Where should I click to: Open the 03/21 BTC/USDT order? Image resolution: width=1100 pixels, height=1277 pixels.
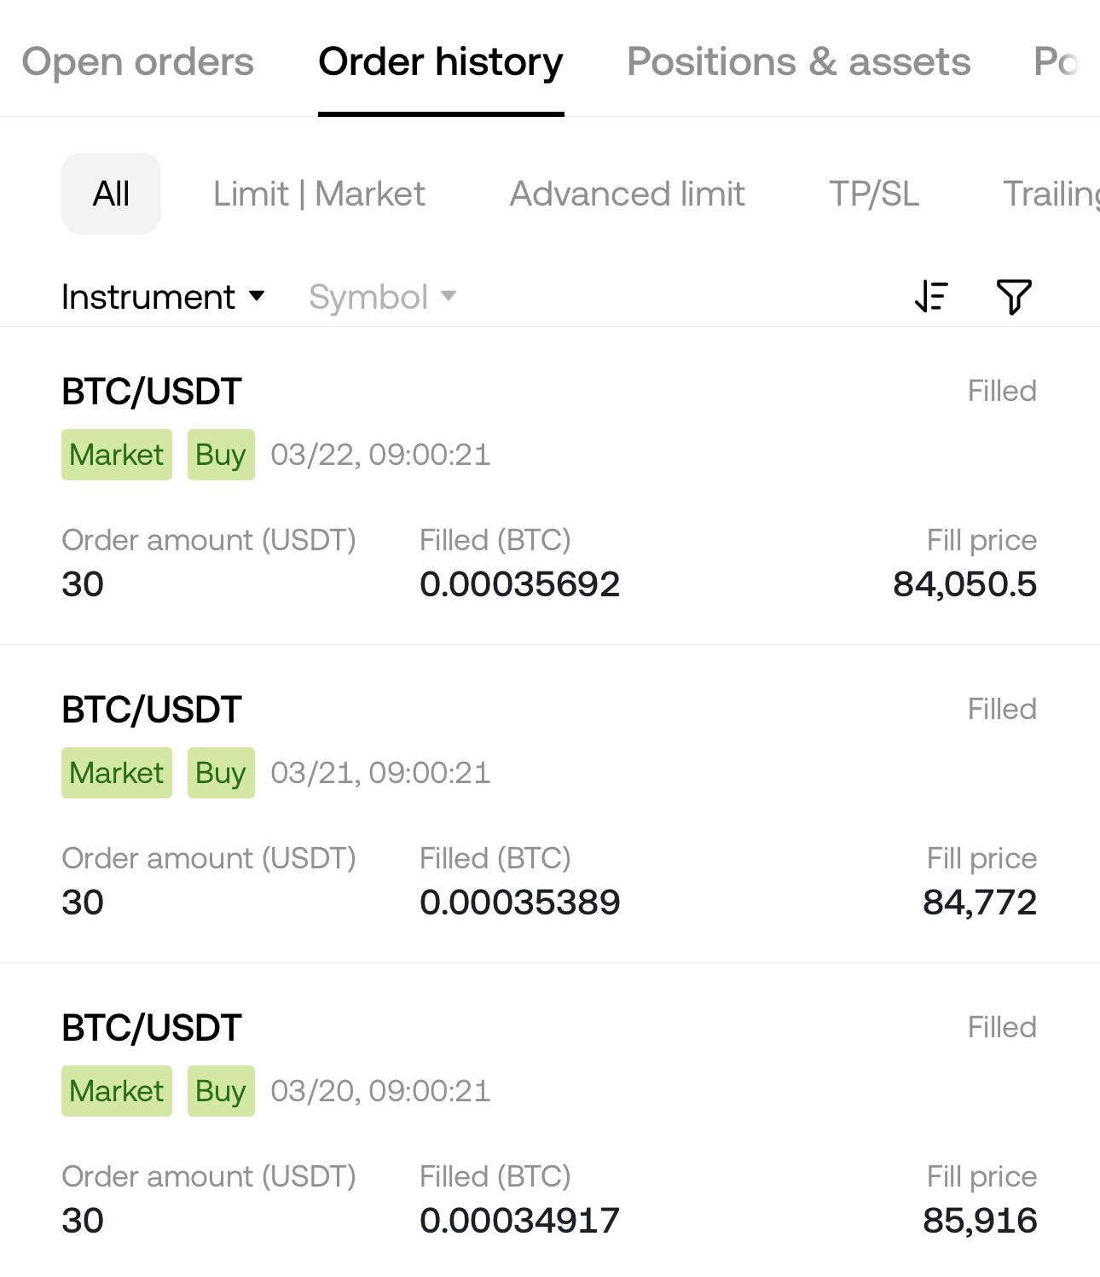coord(550,804)
